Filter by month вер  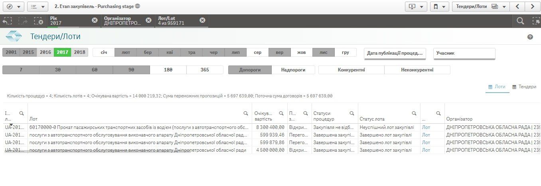click(x=280, y=52)
